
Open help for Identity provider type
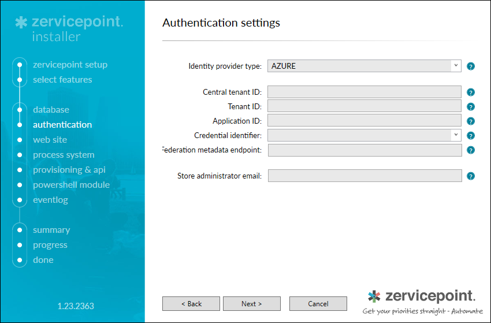pos(471,66)
